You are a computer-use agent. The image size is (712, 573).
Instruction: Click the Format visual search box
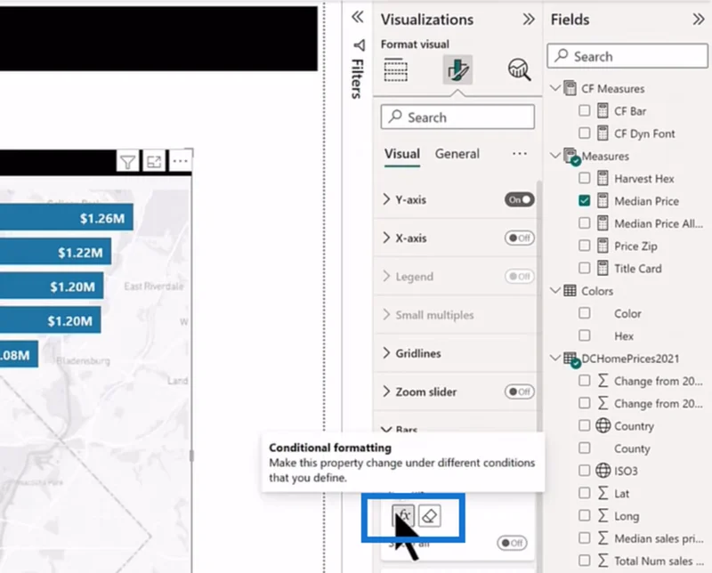[457, 117]
